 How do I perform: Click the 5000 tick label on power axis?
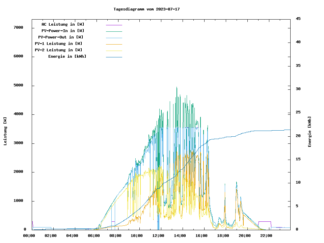(x=18, y=85)
